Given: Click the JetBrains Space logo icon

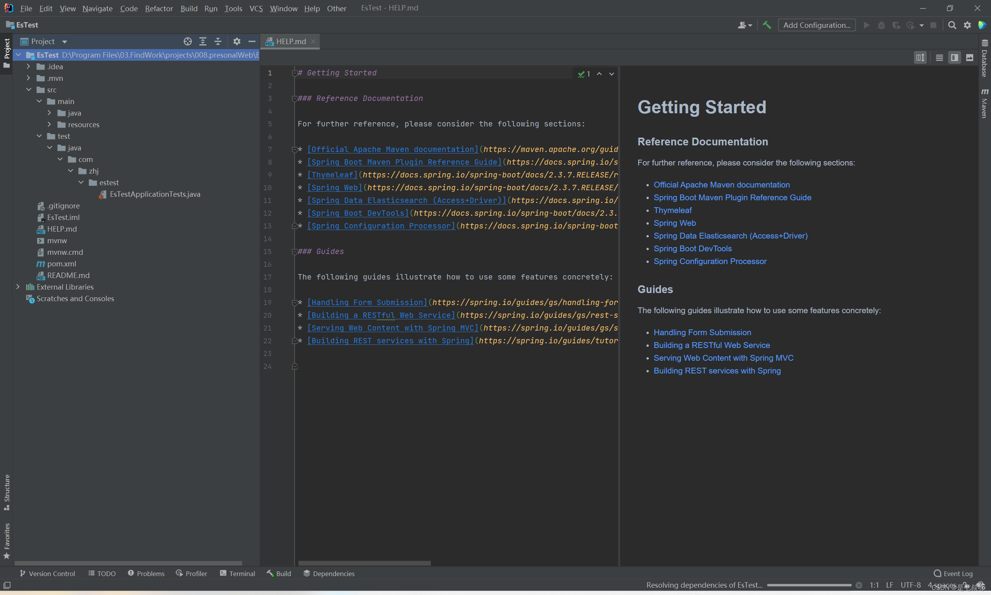Looking at the screenshot, I should [982, 25].
